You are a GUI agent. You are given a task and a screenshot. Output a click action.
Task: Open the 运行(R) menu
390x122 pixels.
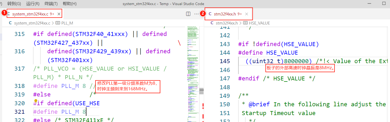pyautogui.click(x=33, y=4)
